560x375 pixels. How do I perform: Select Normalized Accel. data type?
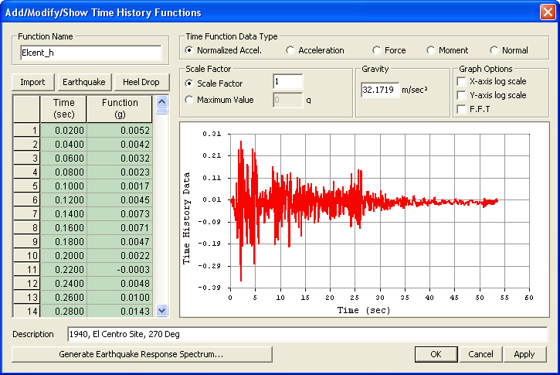pos(223,50)
